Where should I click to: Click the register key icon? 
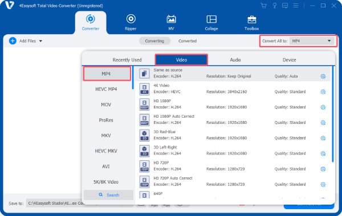[275, 6]
